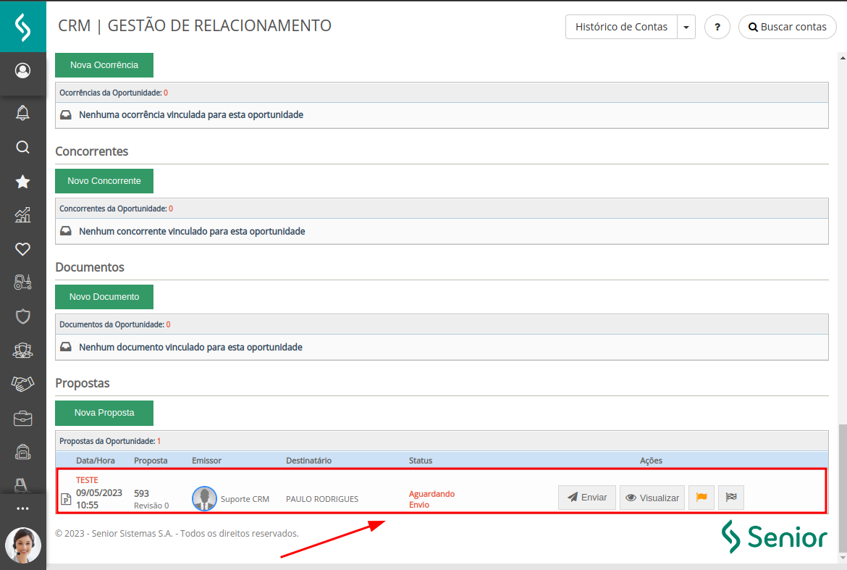Click Novo Concorrente button
This screenshot has width=847, height=570.
coord(104,181)
